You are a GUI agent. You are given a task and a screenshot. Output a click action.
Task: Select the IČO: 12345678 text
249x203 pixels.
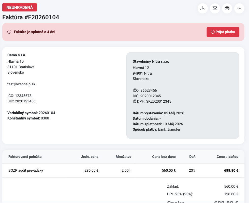point(19,96)
